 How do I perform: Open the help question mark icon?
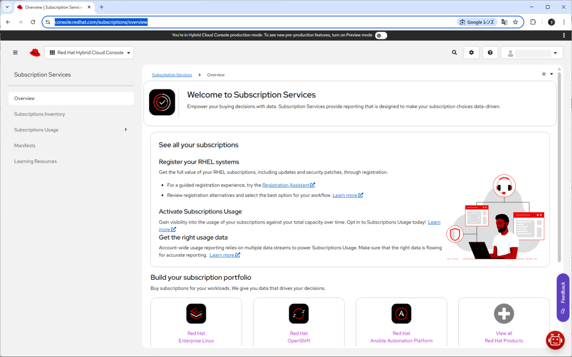(490, 53)
